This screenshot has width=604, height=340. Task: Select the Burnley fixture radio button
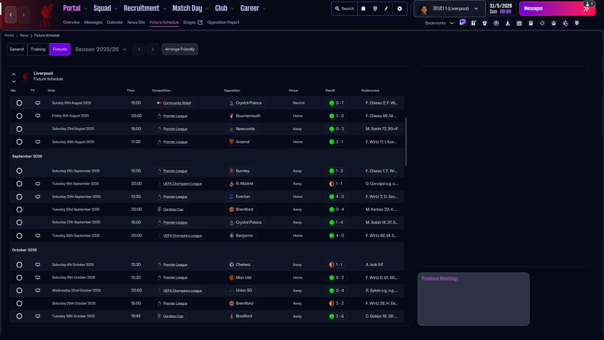pyautogui.click(x=19, y=171)
